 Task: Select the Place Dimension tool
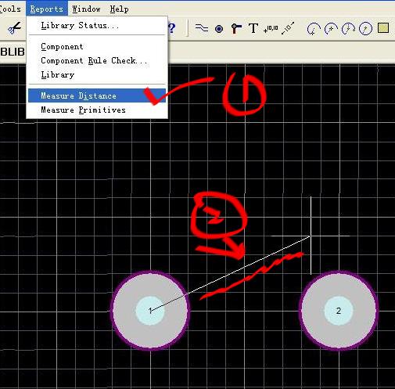click(288, 28)
